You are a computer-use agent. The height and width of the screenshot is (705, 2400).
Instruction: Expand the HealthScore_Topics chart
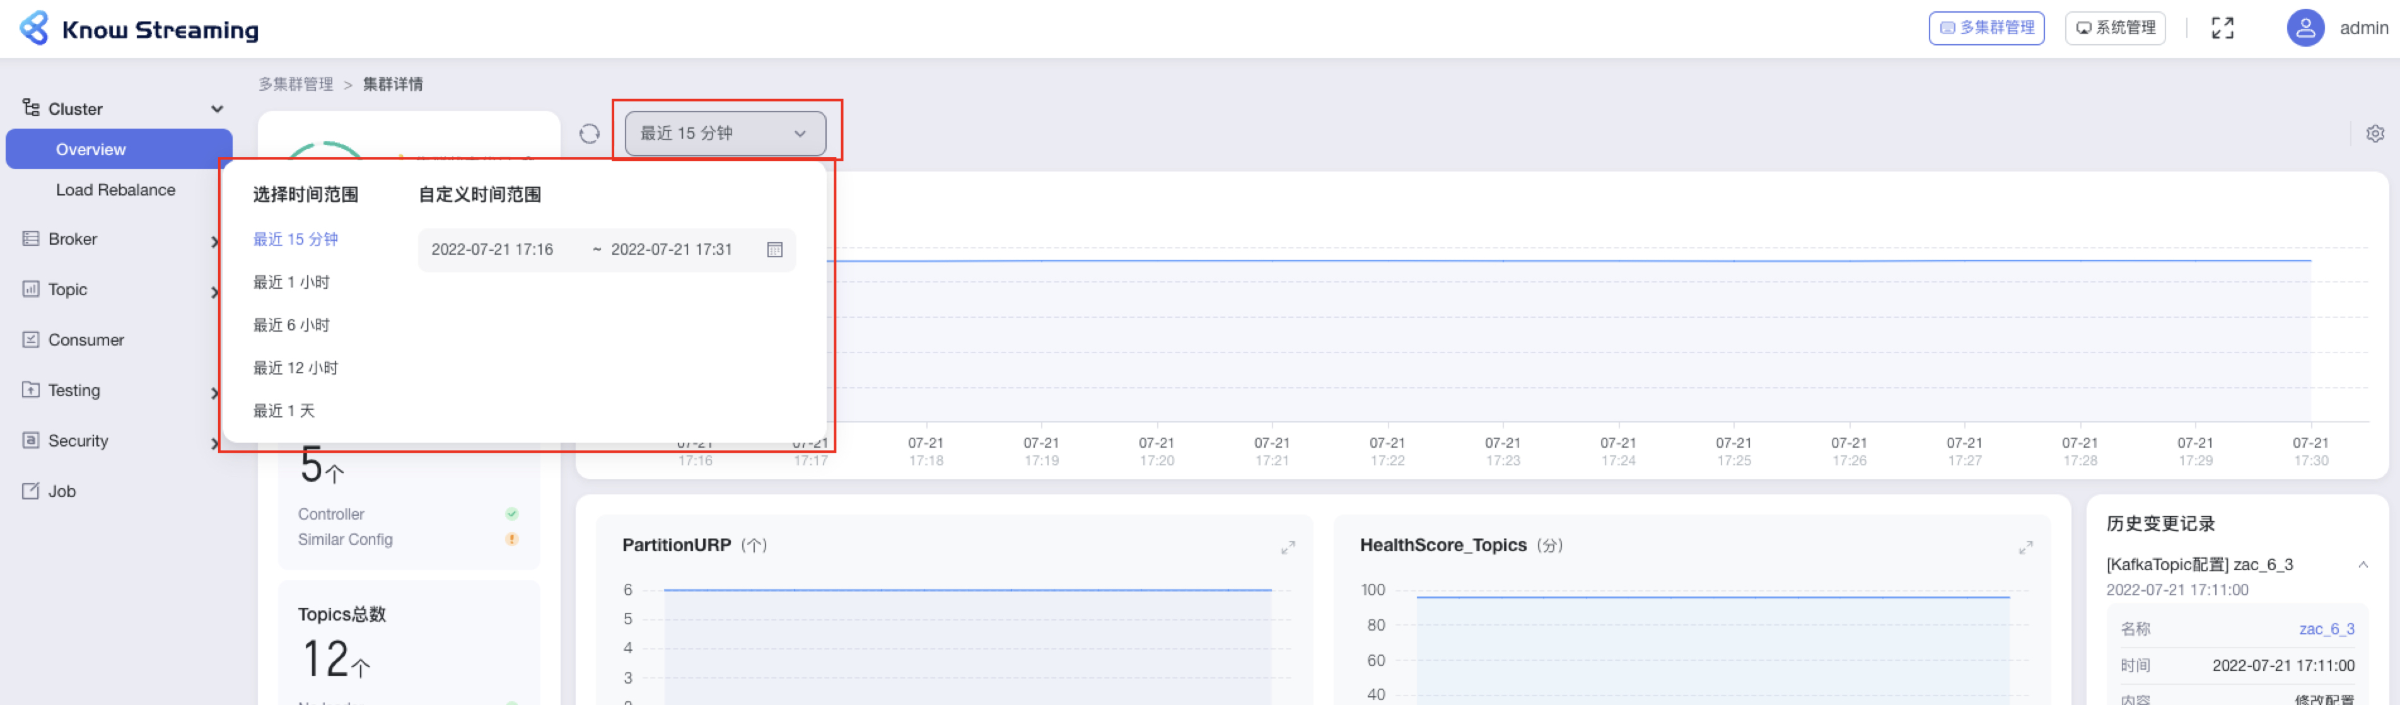pyautogui.click(x=2025, y=547)
